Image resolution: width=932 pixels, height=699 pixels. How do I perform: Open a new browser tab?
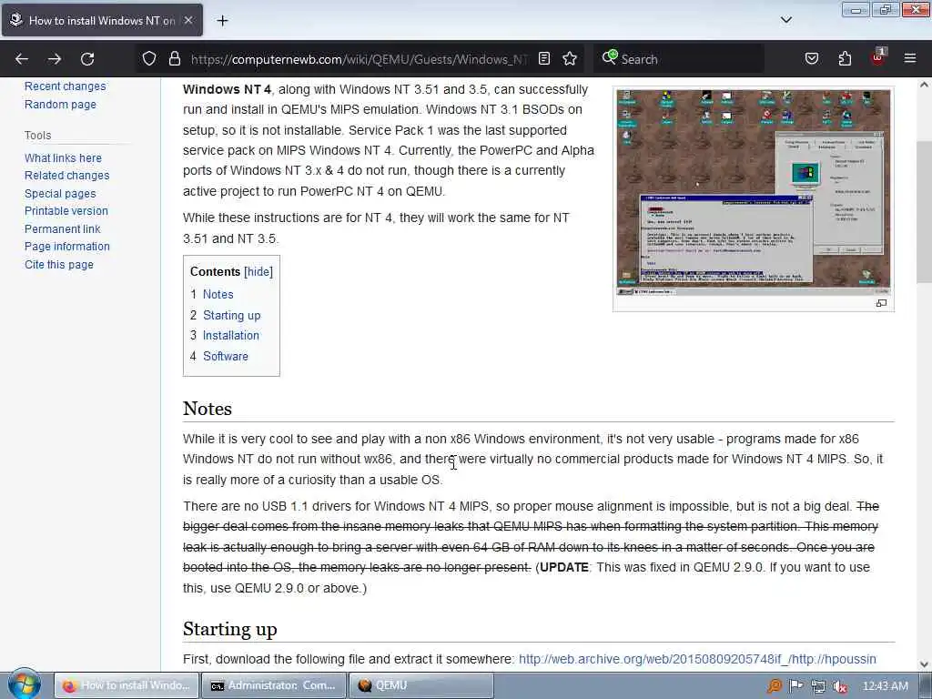pyautogui.click(x=222, y=21)
